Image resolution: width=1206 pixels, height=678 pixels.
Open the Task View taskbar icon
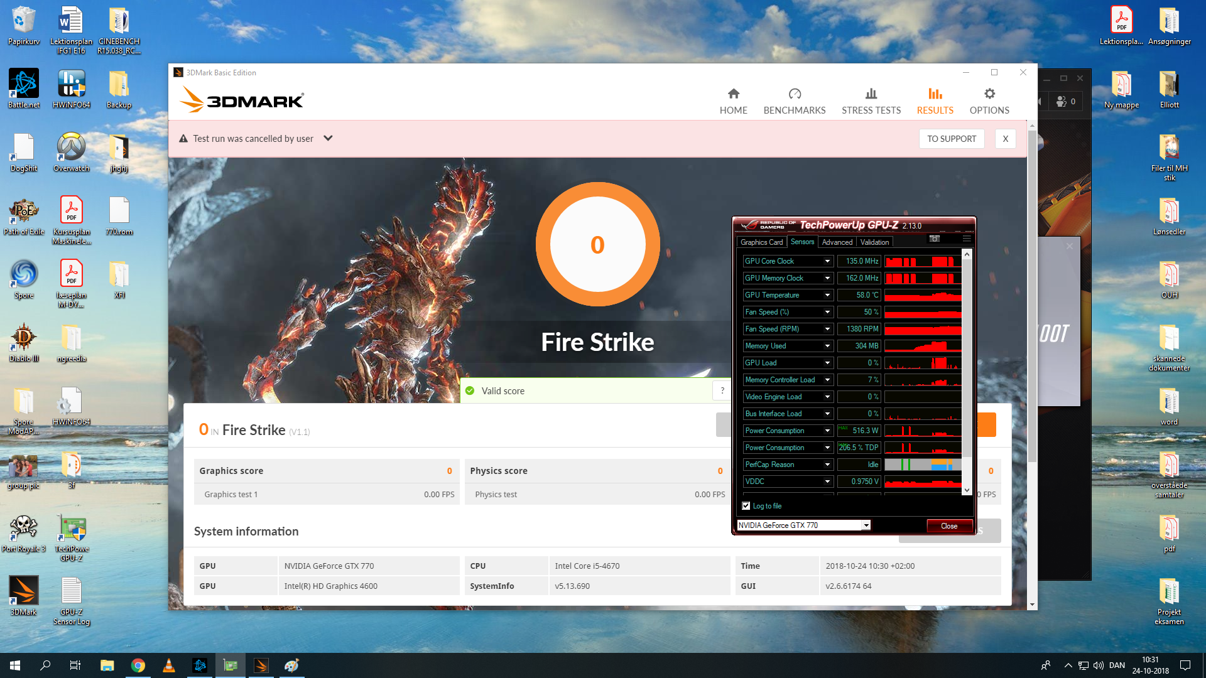coord(75,665)
